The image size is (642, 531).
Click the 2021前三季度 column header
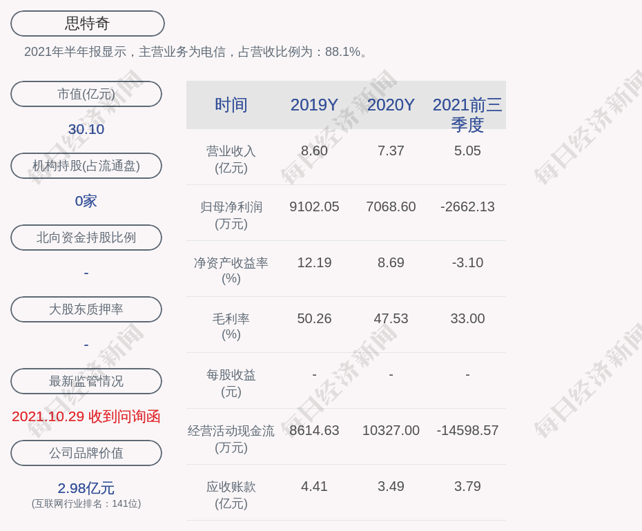click(468, 115)
